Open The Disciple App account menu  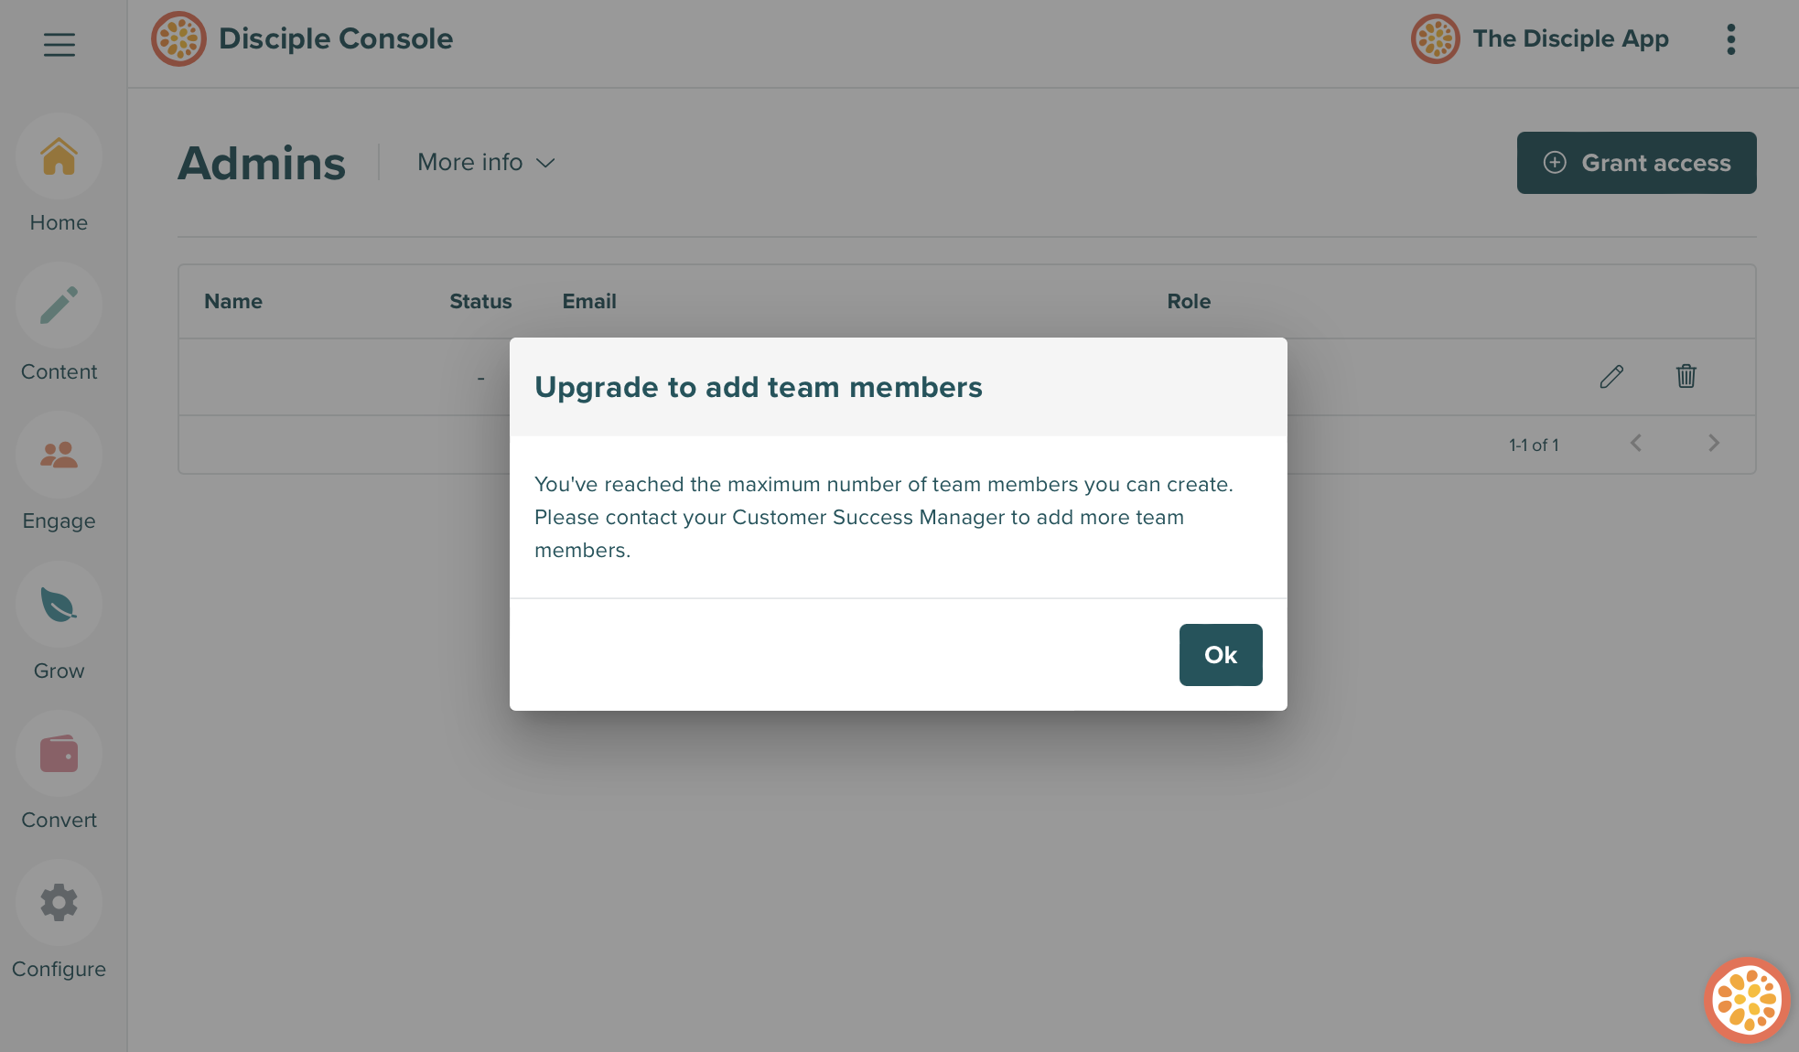1541,38
